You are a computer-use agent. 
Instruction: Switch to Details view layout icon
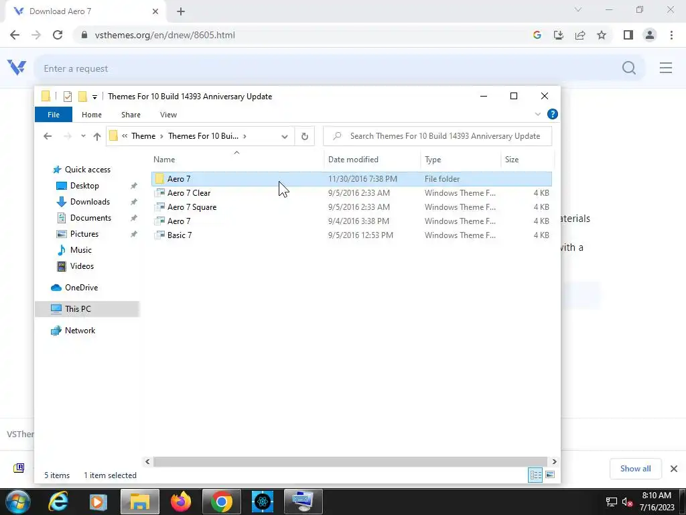click(x=535, y=475)
